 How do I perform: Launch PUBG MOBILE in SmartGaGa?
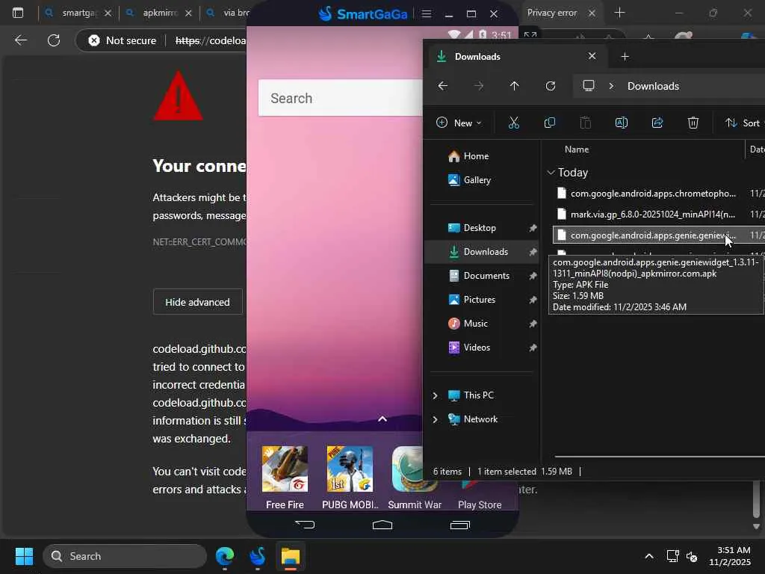(350, 478)
